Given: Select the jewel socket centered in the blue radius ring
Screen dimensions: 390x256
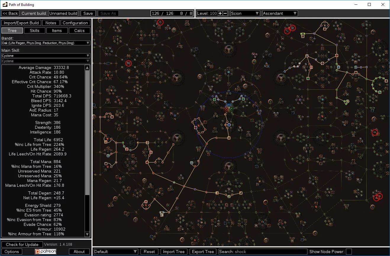Looking at the screenshot, I should [x=229, y=125].
